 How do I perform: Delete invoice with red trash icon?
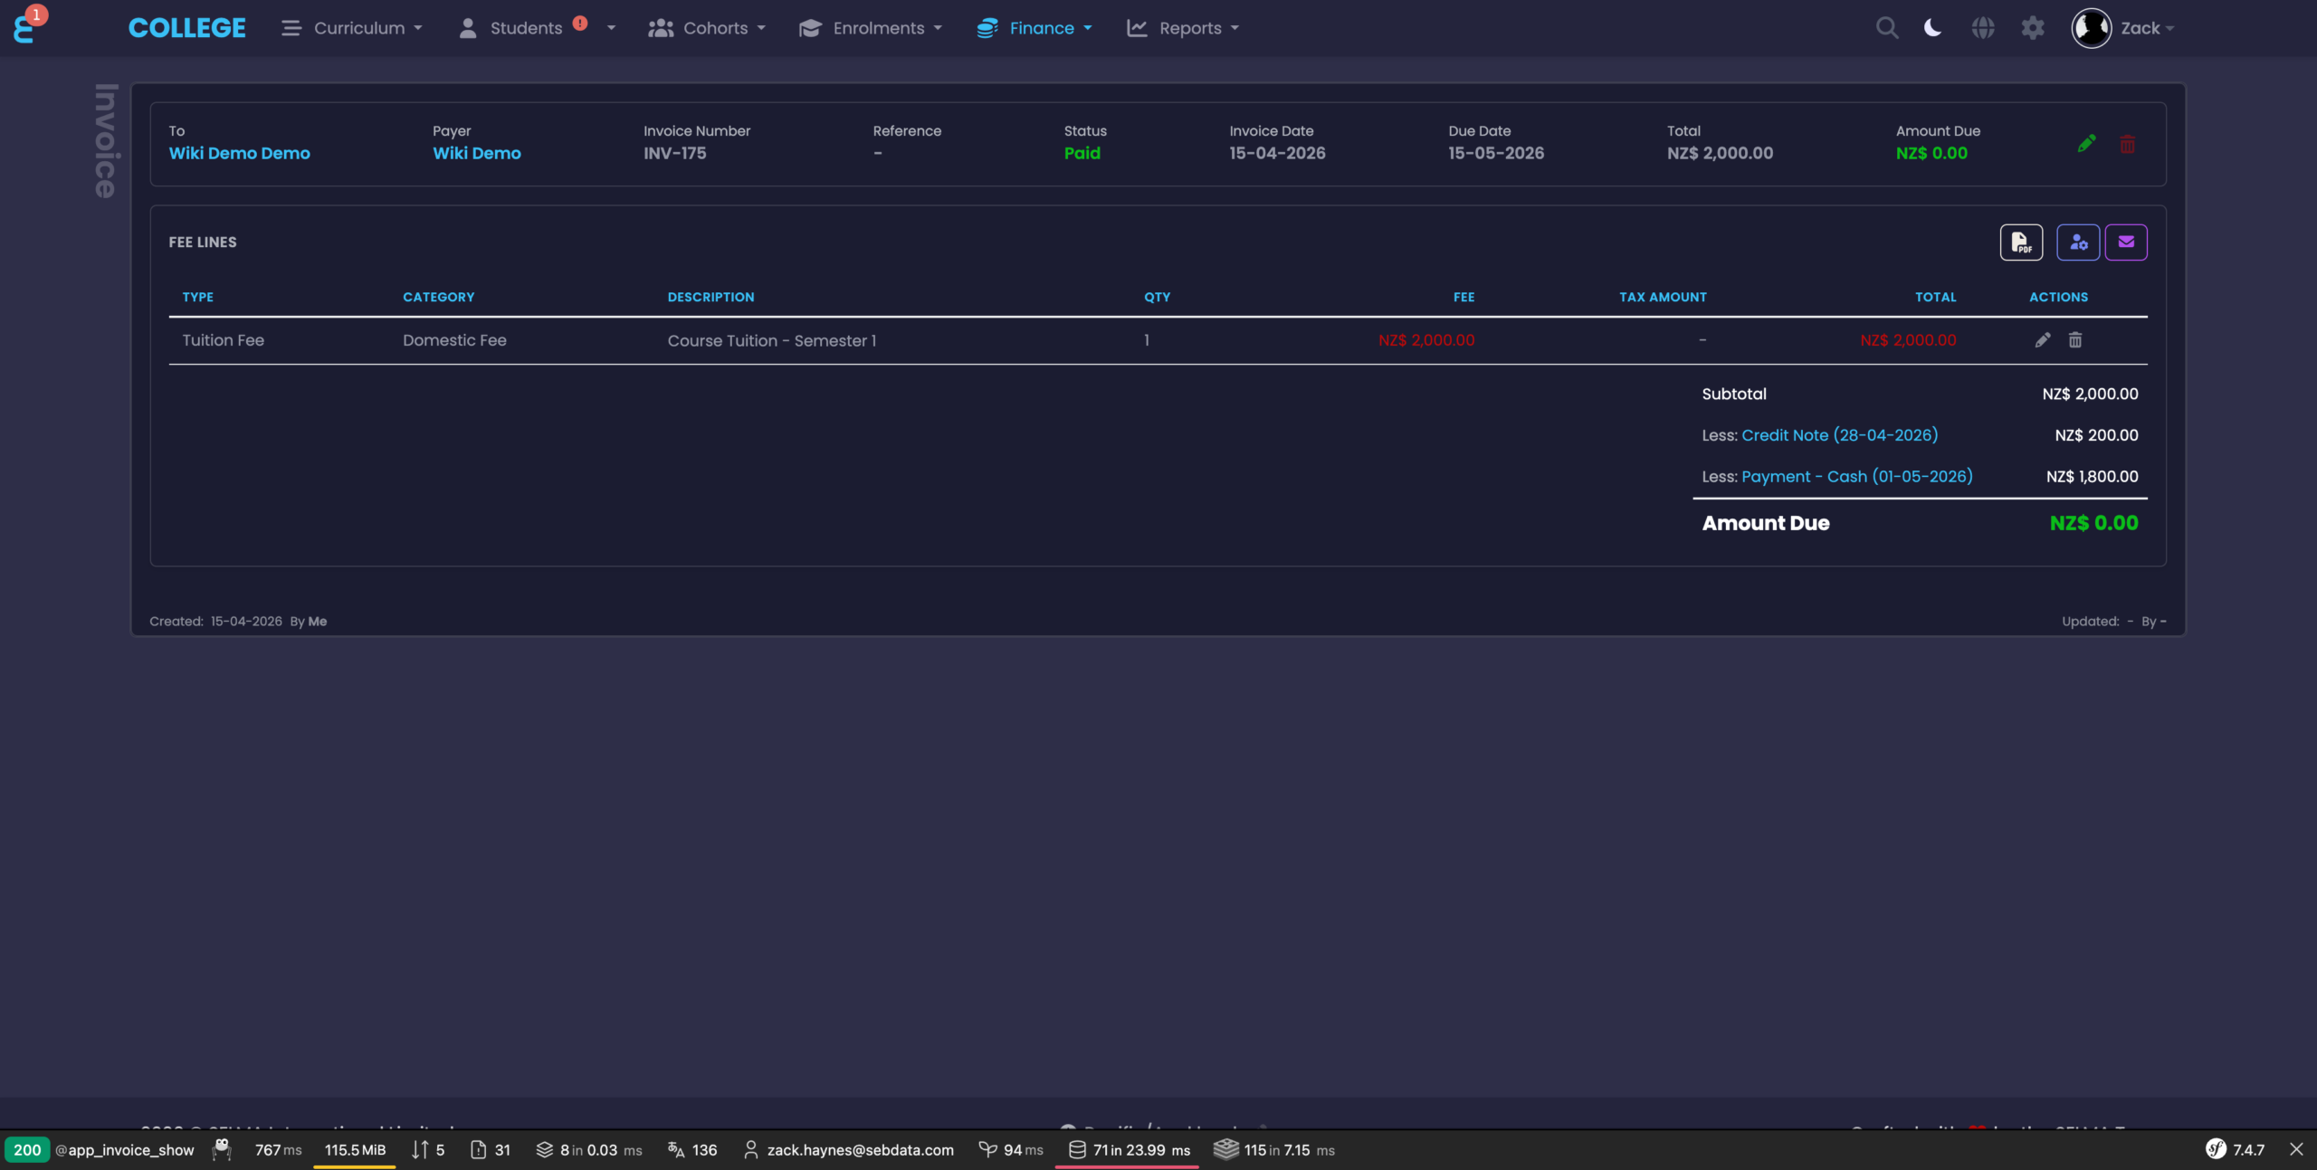[x=2128, y=144]
